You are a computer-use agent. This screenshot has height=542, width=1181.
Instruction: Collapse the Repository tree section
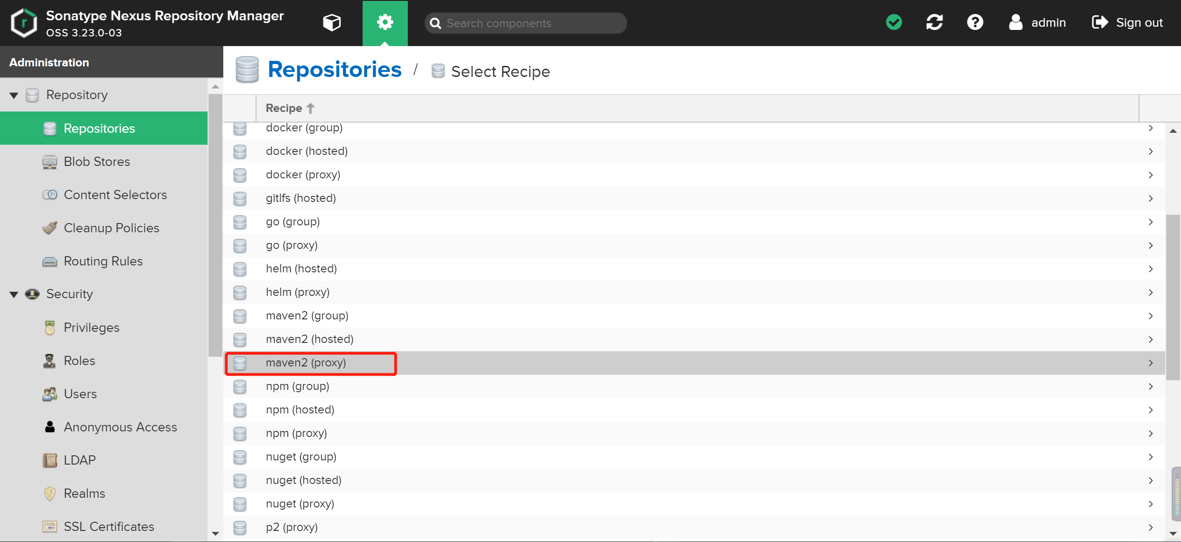point(14,95)
